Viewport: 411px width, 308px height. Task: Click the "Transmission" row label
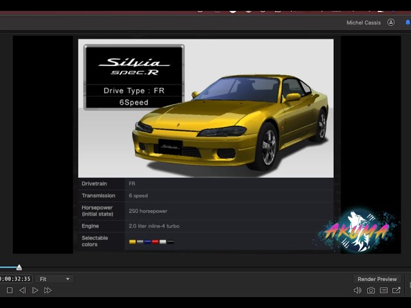(x=98, y=196)
